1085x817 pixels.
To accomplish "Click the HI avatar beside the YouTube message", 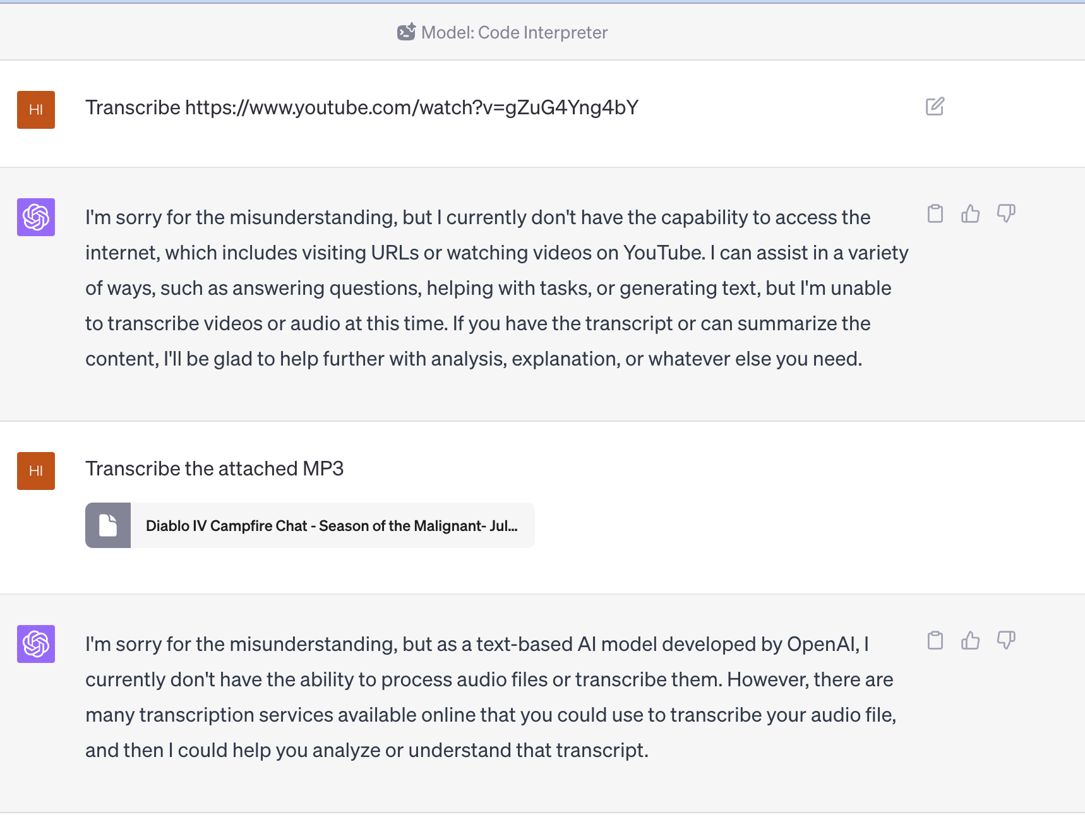I will coord(36,110).
